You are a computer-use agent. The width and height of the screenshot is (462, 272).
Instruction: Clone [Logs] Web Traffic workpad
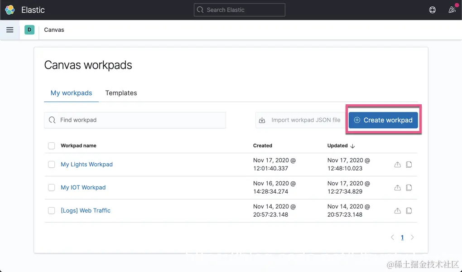[x=409, y=211]
